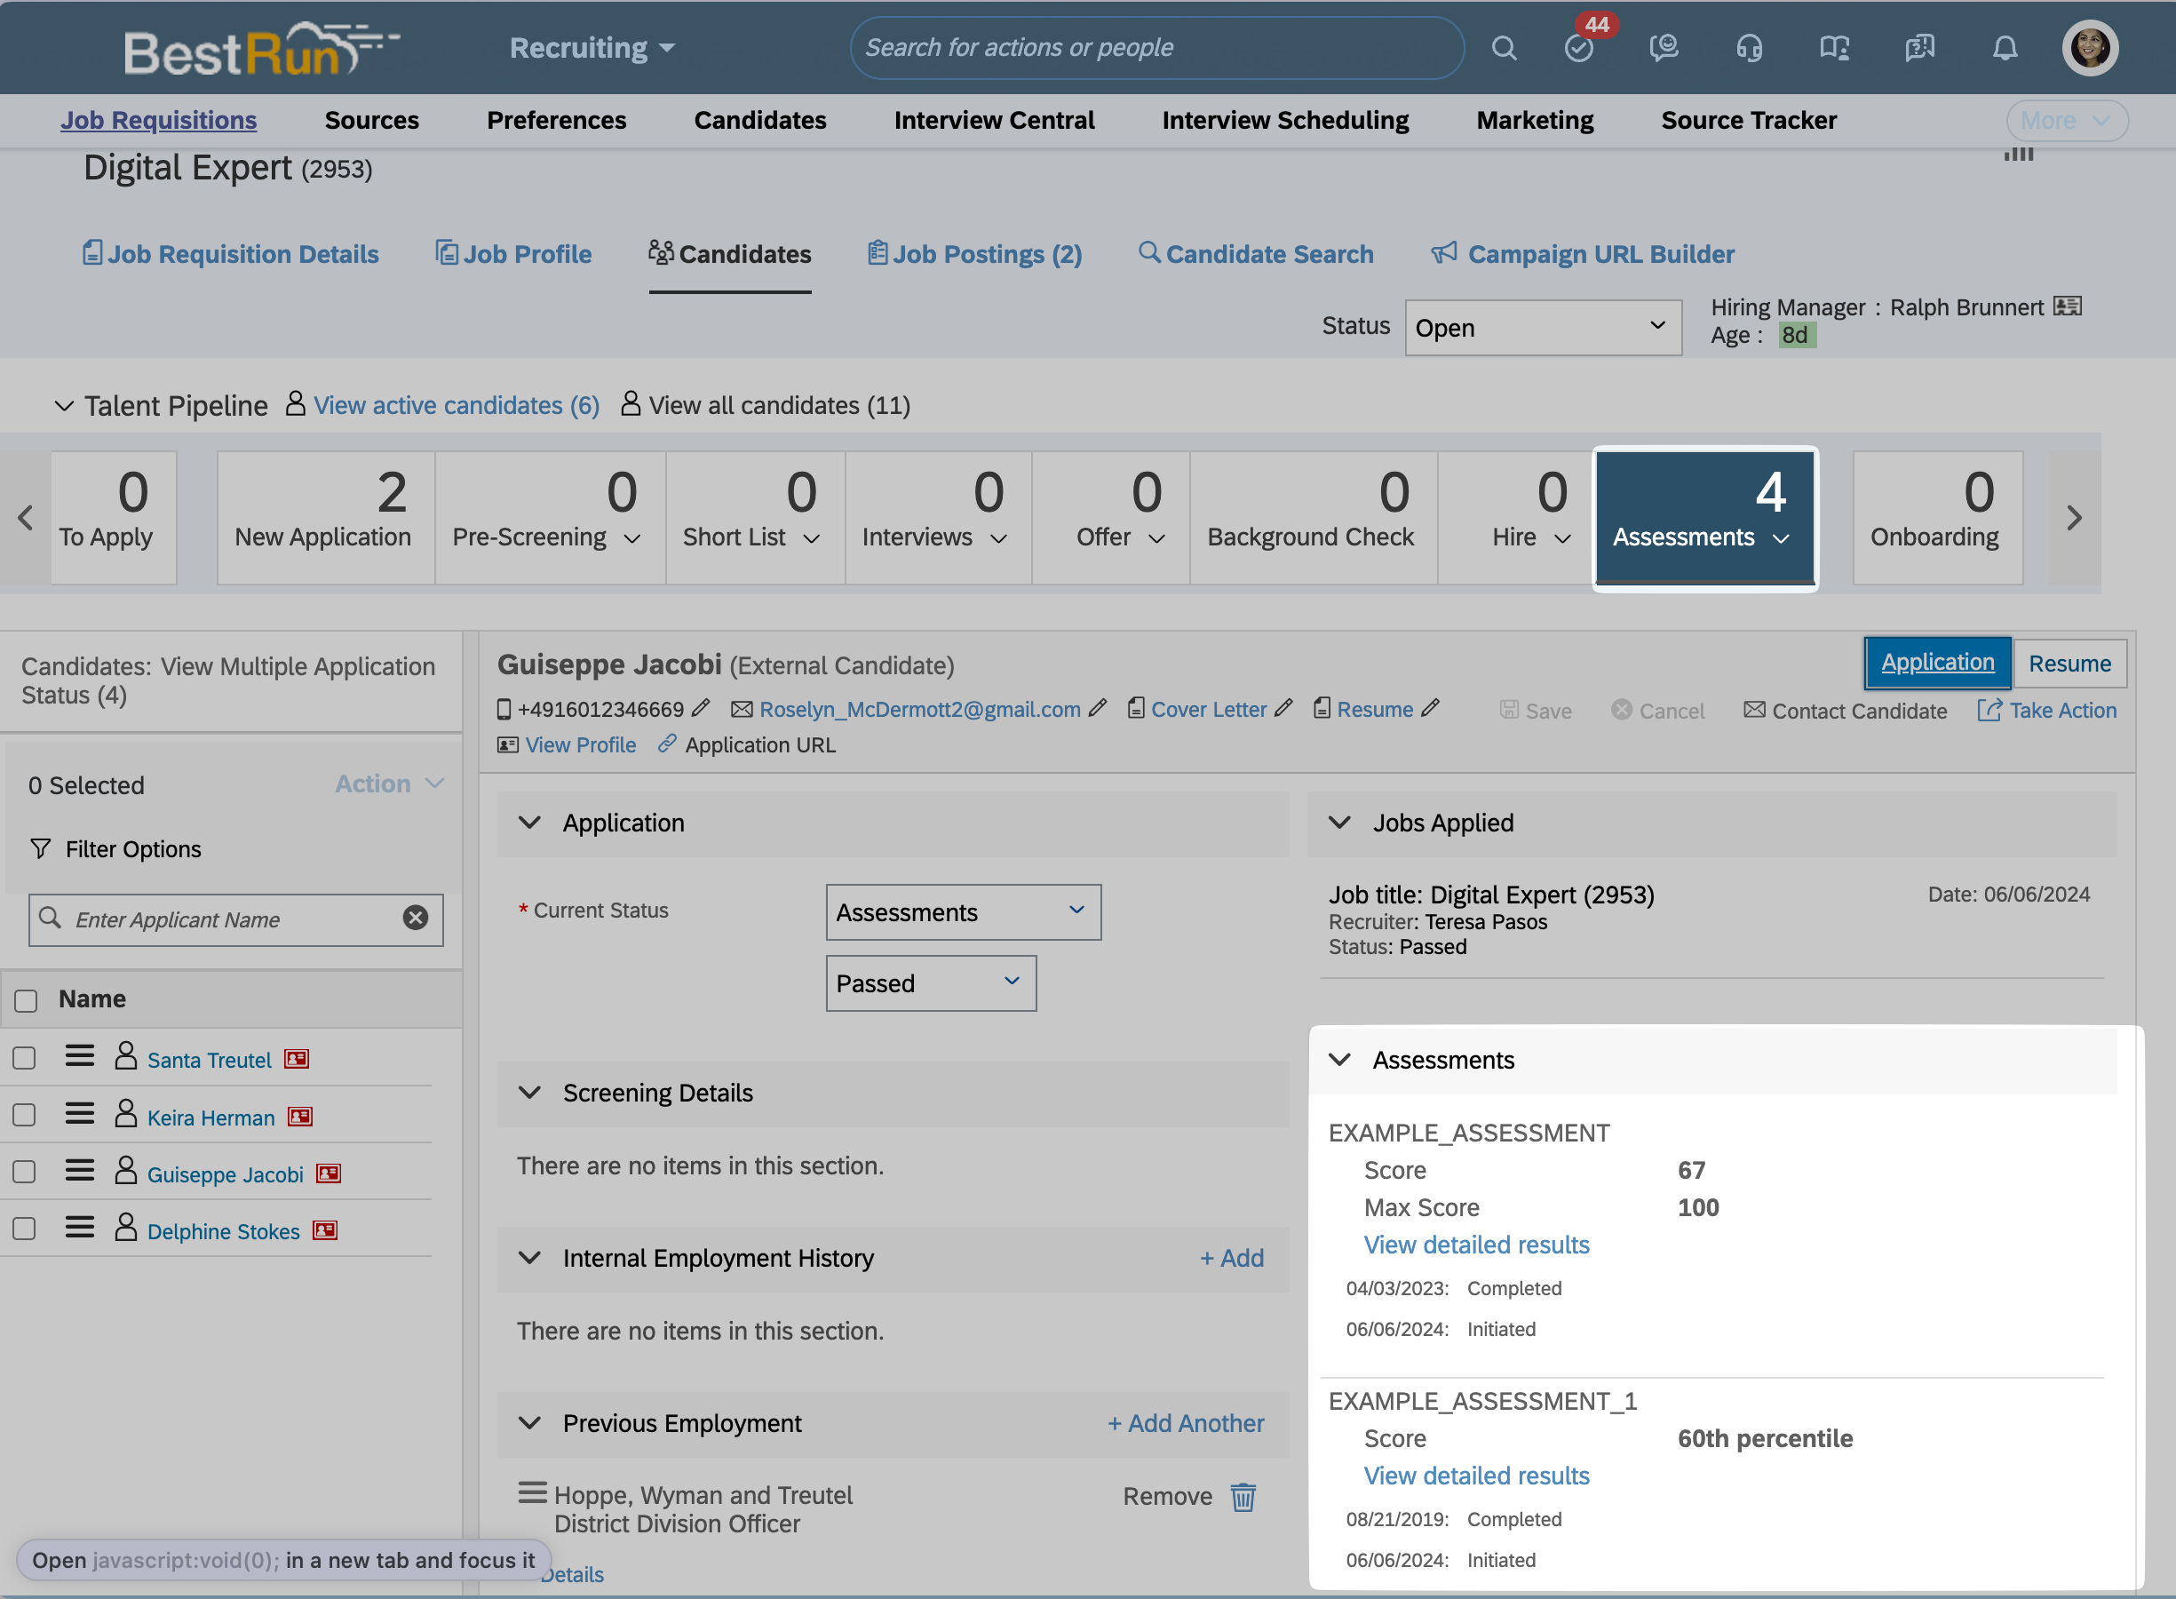
Task: Collapse the Assessments panel section
Action: point(1339,1060)
